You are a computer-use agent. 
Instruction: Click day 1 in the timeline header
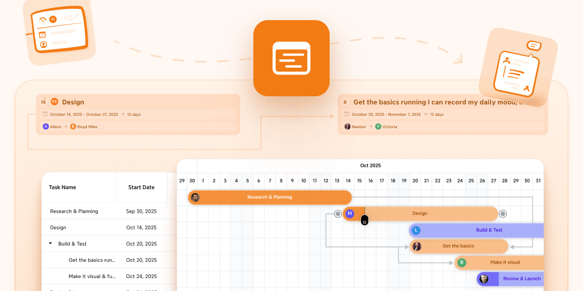(x=203, y=181)
